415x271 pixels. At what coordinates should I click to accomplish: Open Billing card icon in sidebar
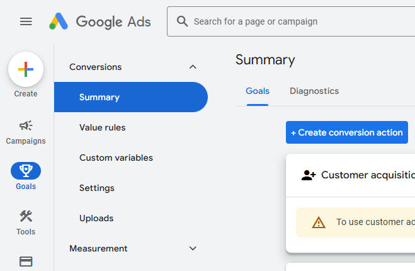coord(26,262)
